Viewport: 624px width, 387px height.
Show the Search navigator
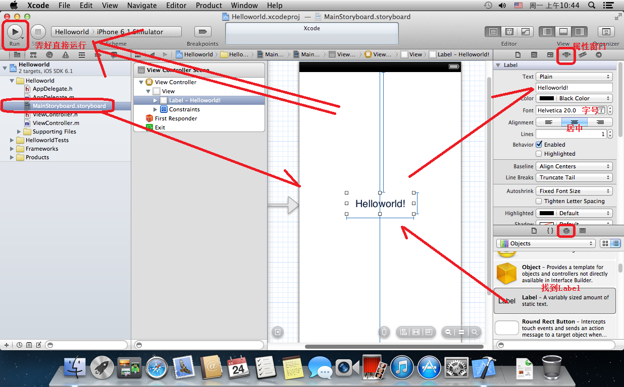coord(49,55)
